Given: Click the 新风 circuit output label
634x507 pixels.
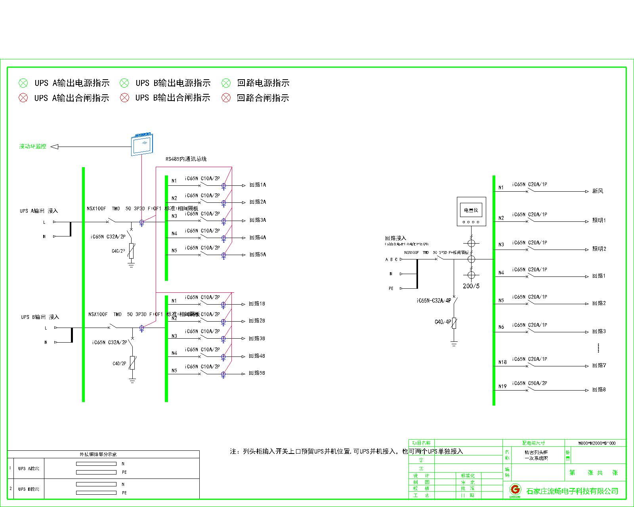Looking at the screenshot, I should coord(598,191).
